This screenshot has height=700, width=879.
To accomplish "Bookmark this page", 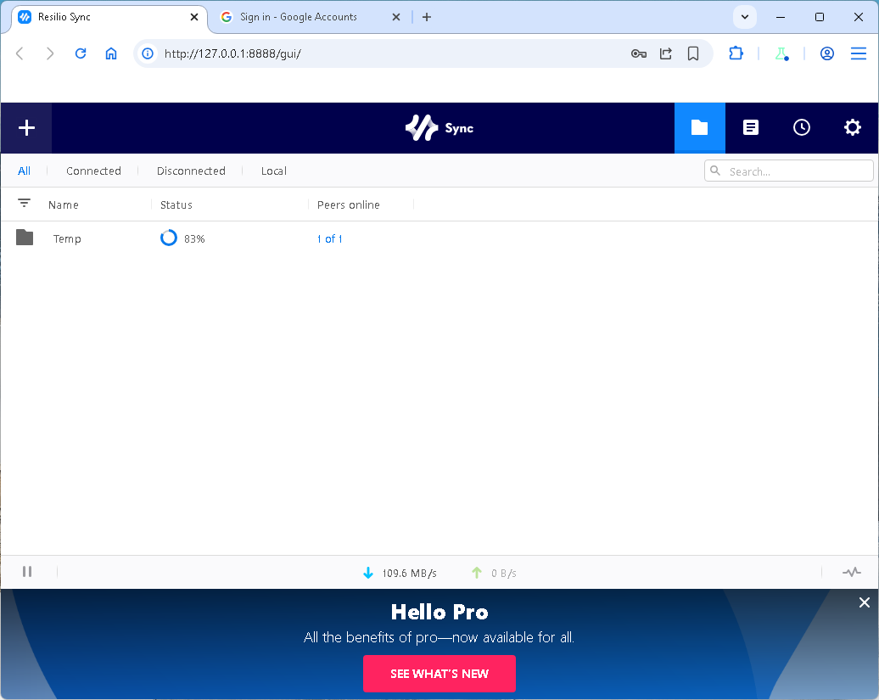I will point(693,53).
